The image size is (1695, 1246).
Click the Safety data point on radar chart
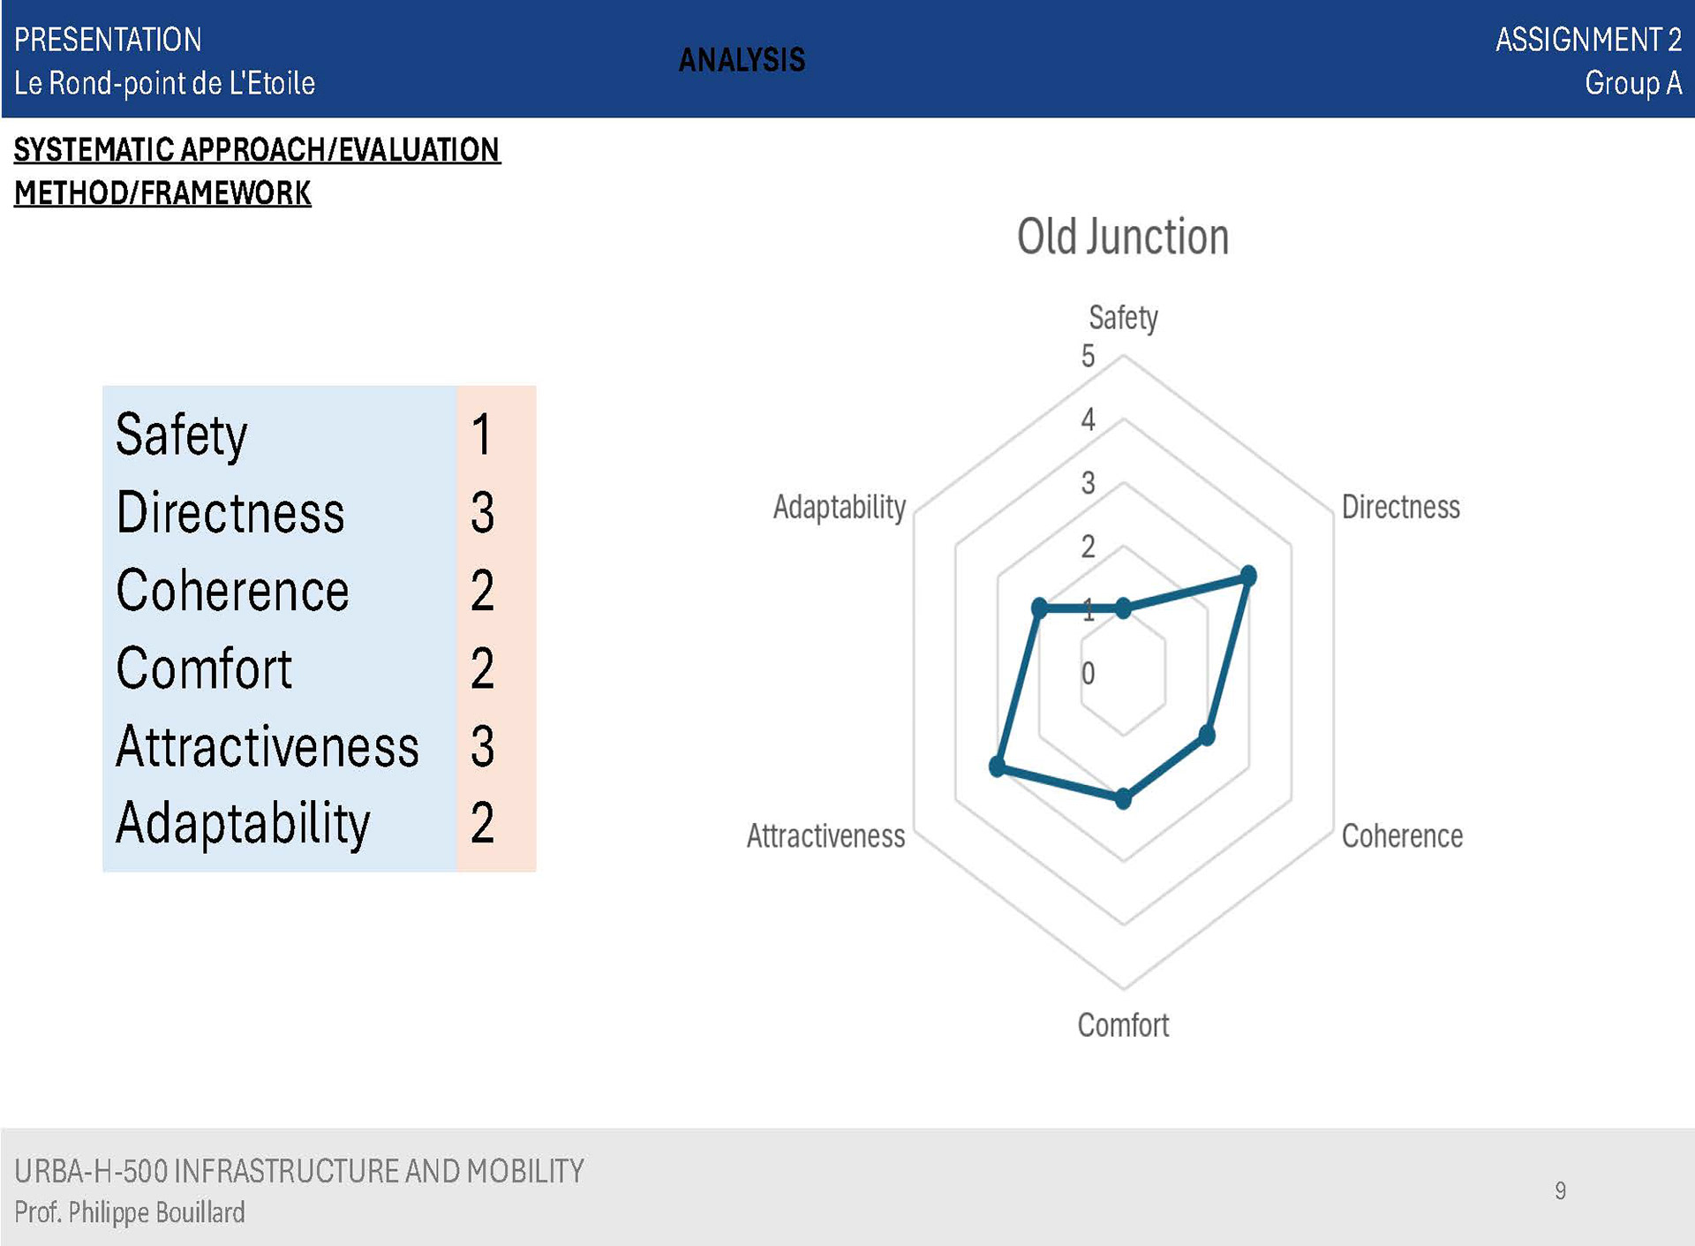coord(1123,608)
